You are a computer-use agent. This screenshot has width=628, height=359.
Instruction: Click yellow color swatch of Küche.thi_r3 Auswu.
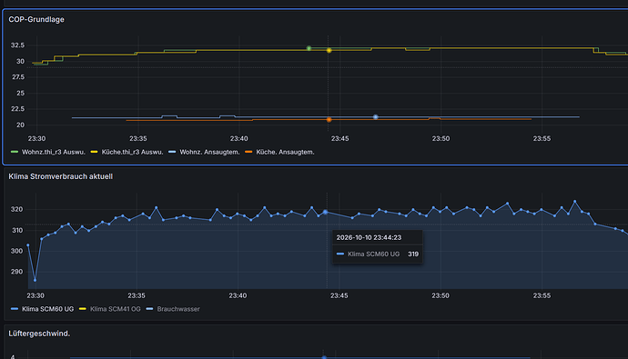point(94,152)
